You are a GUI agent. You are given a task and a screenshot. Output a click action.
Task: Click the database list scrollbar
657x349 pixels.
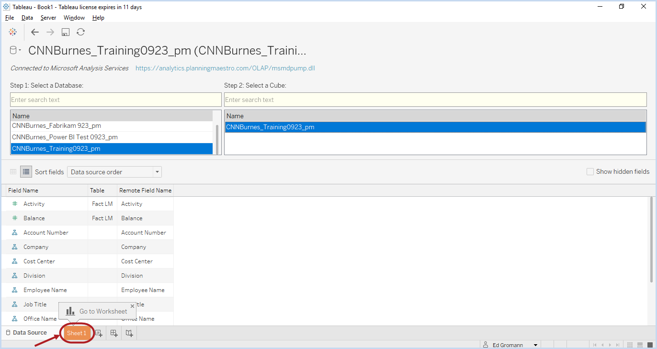click(x=217, y=139)
